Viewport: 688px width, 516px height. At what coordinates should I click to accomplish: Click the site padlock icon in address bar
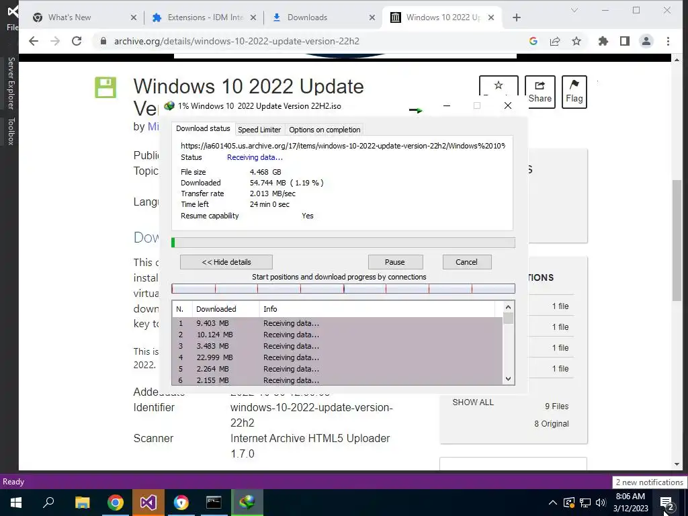(x=103, y=41)
